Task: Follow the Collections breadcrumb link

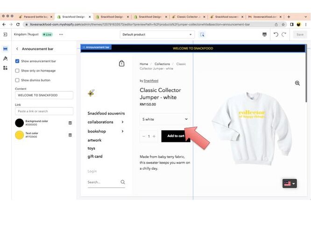Action: pyautogui.click(x=162, y=64)
